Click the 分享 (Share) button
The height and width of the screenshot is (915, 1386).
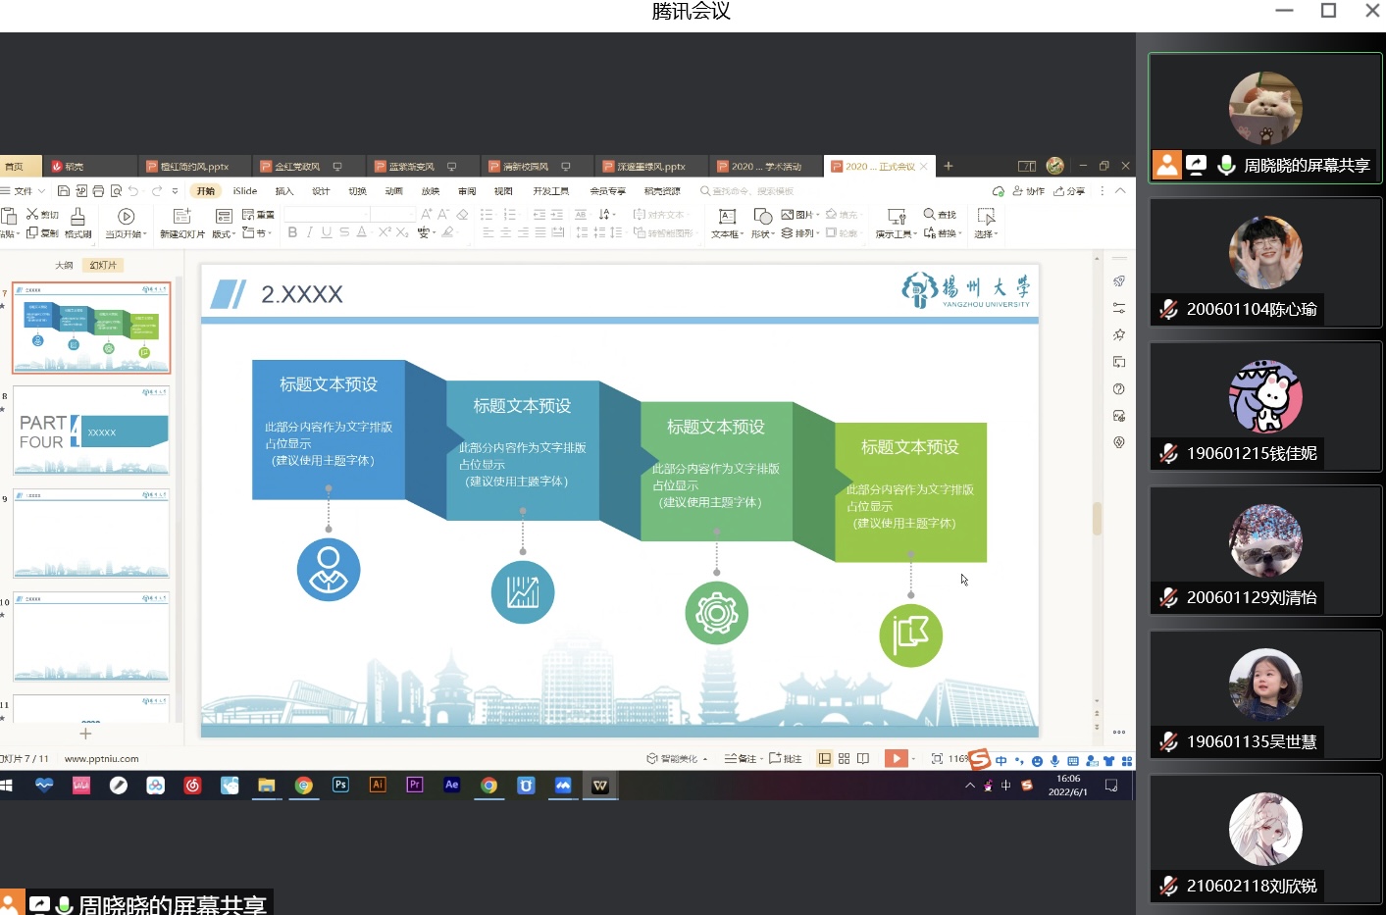click(1070, 191)
